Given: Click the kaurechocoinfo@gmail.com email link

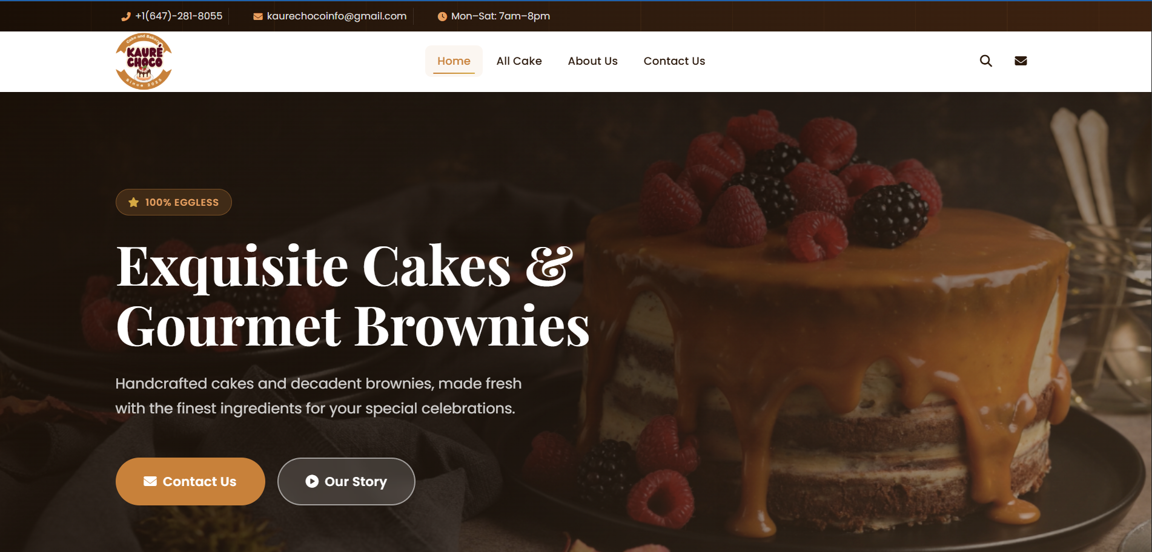Looking at the screenshot, I should 337,16.
